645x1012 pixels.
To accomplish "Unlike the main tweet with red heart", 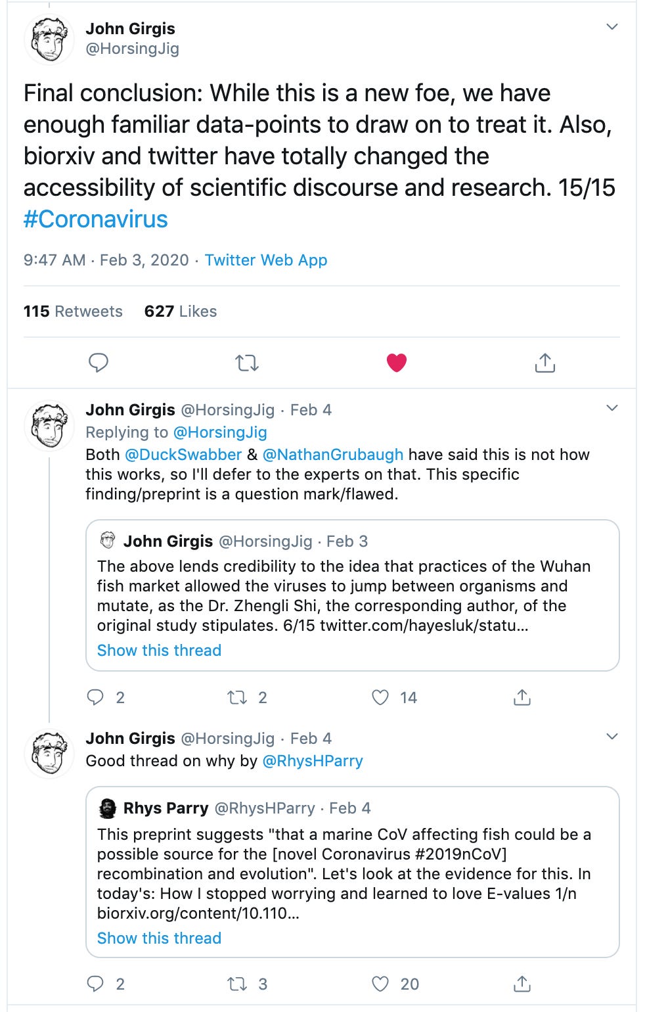I will click(x=397, y=362).
